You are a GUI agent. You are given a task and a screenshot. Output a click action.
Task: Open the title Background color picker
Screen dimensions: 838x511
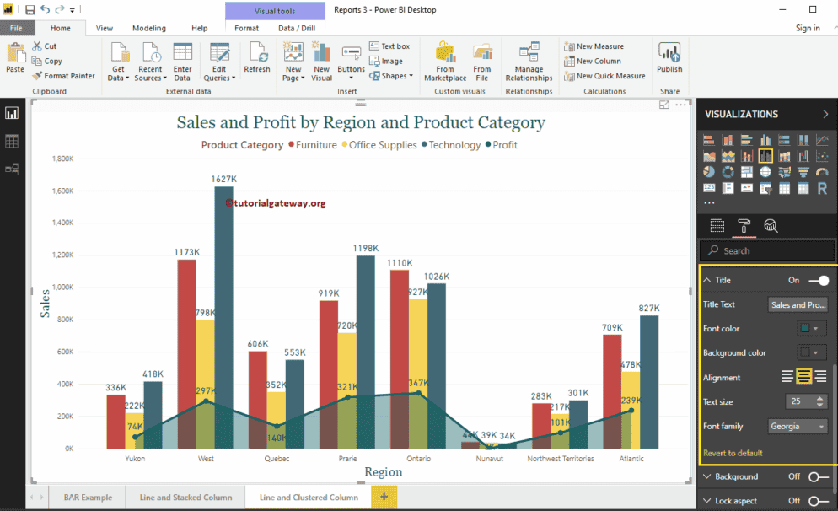(x=811, y=352)
